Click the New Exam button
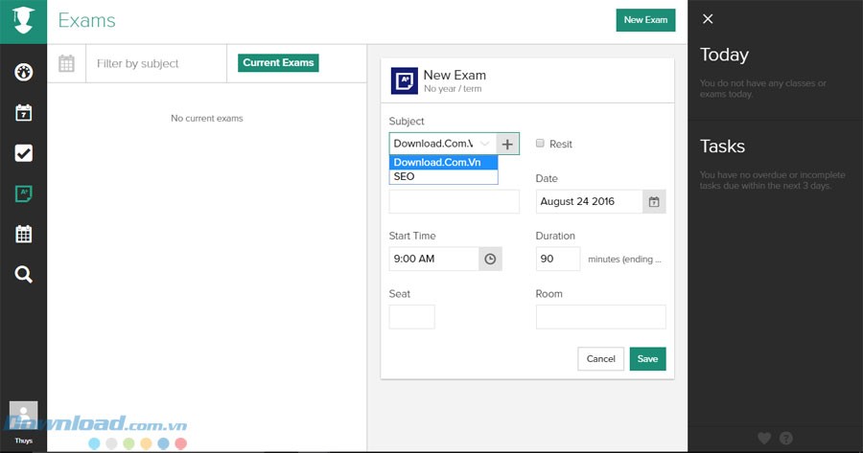 (645, 20)
